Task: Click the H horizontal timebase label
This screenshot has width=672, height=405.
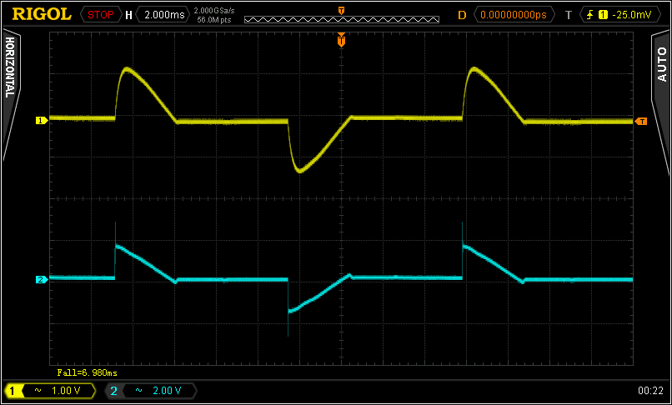Action: tap(128, 15)
